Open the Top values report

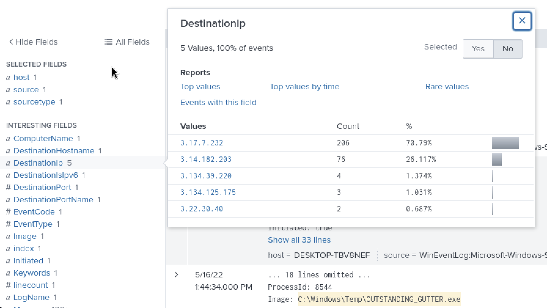coord(200,86)
